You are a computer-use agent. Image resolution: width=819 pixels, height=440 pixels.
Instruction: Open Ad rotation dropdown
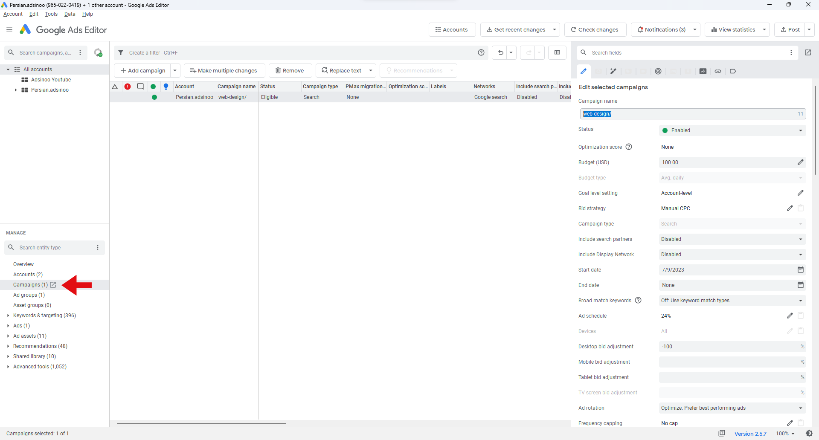point(732,408)
